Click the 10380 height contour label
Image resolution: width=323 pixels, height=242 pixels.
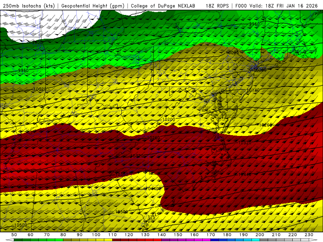pyautogui.click(x=122, y=174)
